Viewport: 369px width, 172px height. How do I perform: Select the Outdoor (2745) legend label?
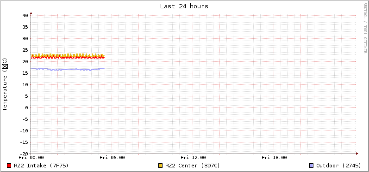coord(338,166)
